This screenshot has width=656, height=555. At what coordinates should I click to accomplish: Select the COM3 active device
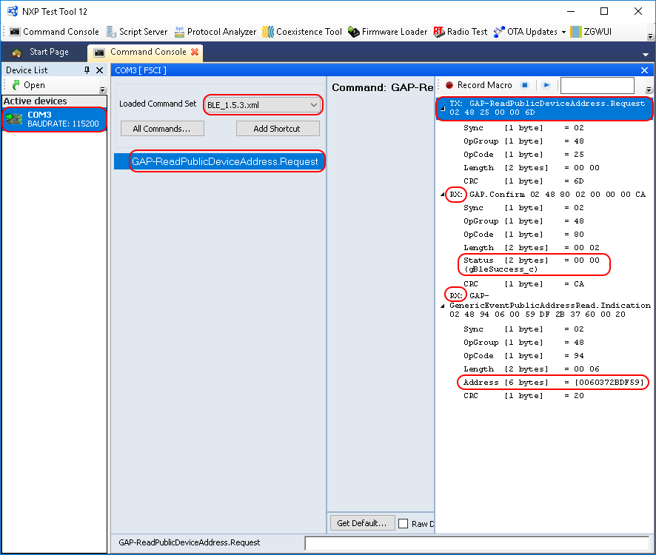54,119
